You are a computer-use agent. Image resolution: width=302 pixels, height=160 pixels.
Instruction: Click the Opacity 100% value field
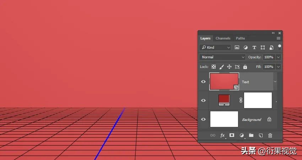pyautogui.click(x=269, y=57)
